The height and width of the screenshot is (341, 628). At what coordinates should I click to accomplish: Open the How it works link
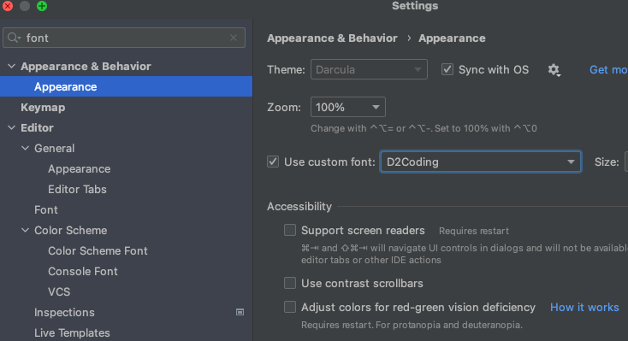pyautogui.click(x=584, y=307)
